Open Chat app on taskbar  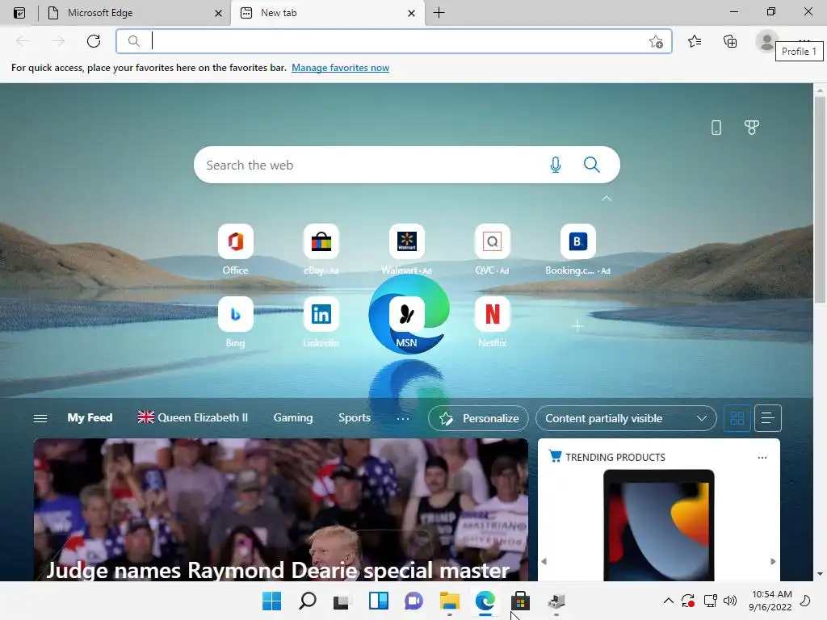tap(413, 601)
